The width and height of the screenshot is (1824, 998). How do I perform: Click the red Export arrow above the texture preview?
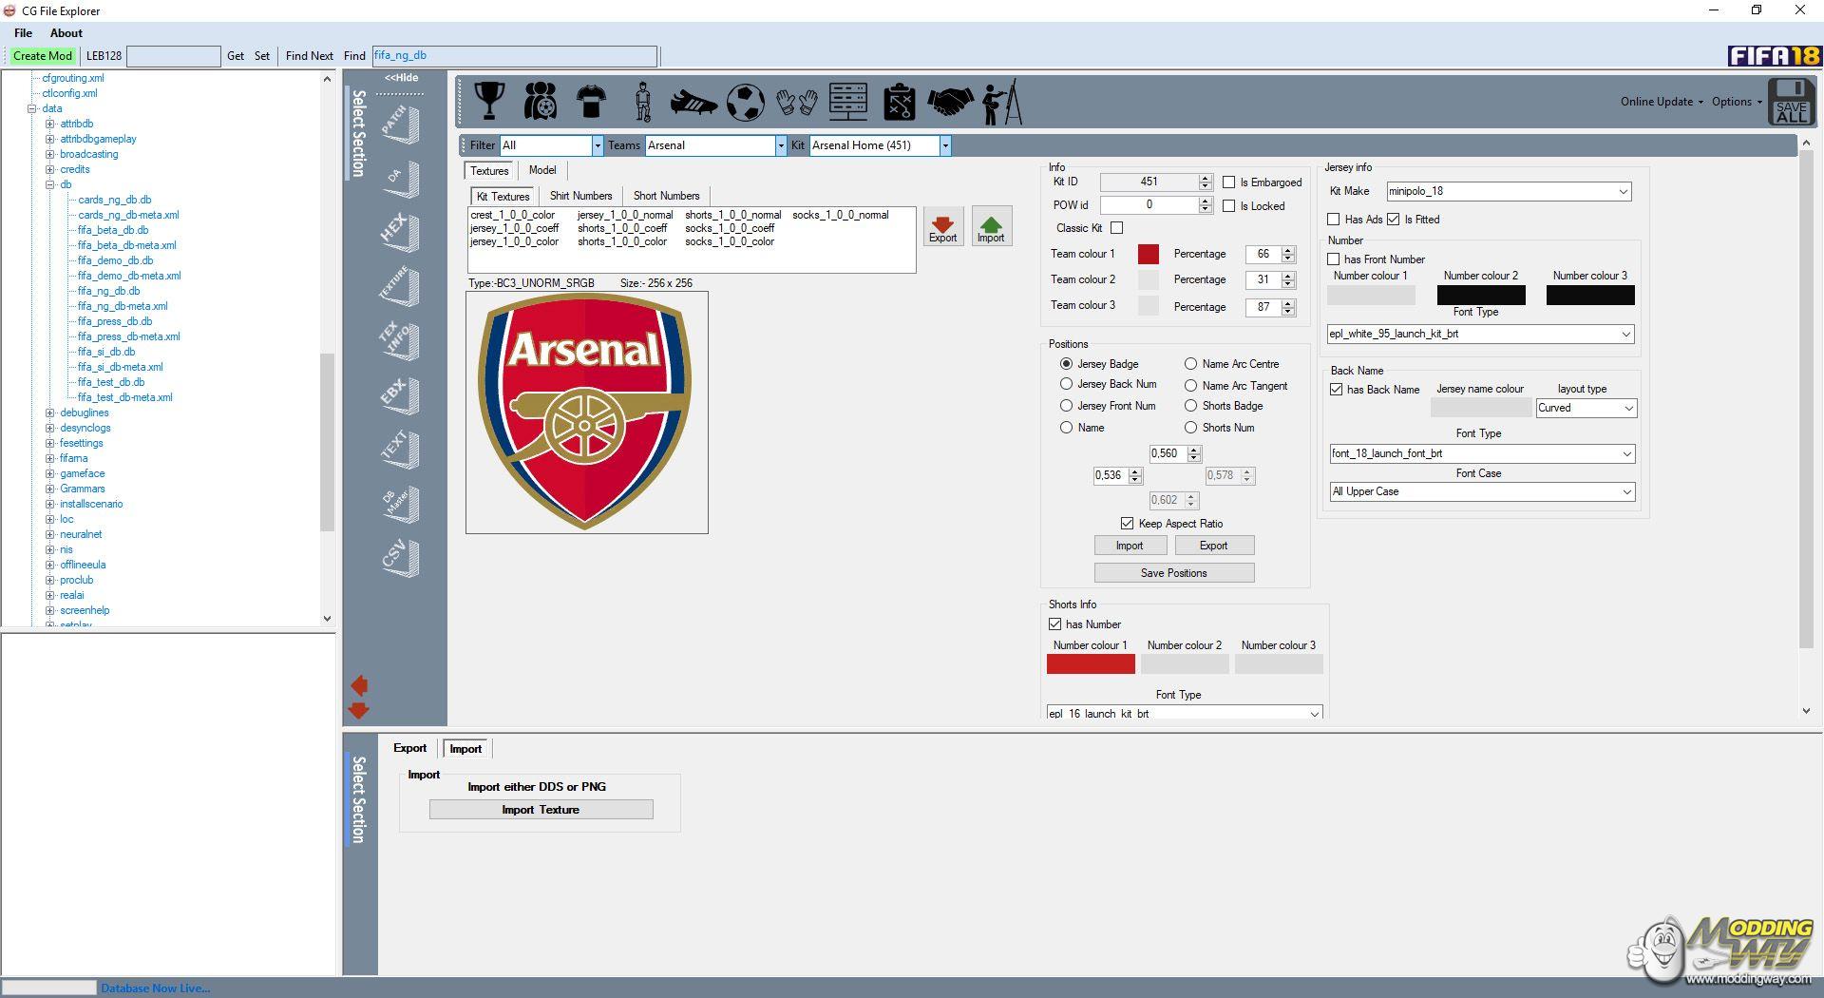pyautogui.click(x=943, y=227)
